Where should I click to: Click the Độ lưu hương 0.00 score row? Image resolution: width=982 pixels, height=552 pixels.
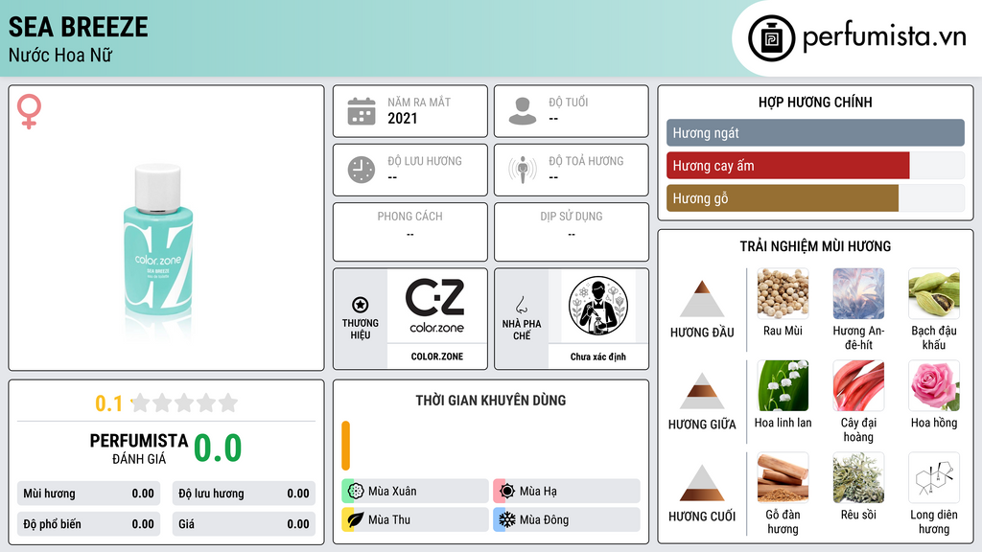pos(244,494)
